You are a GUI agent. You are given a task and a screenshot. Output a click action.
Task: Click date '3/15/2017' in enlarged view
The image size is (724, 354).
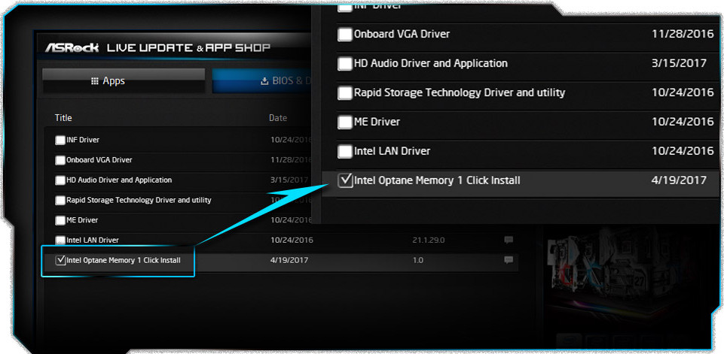(x=679, y=63)
